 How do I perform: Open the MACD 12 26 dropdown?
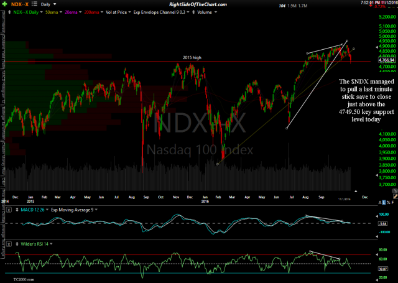[47, 210]
